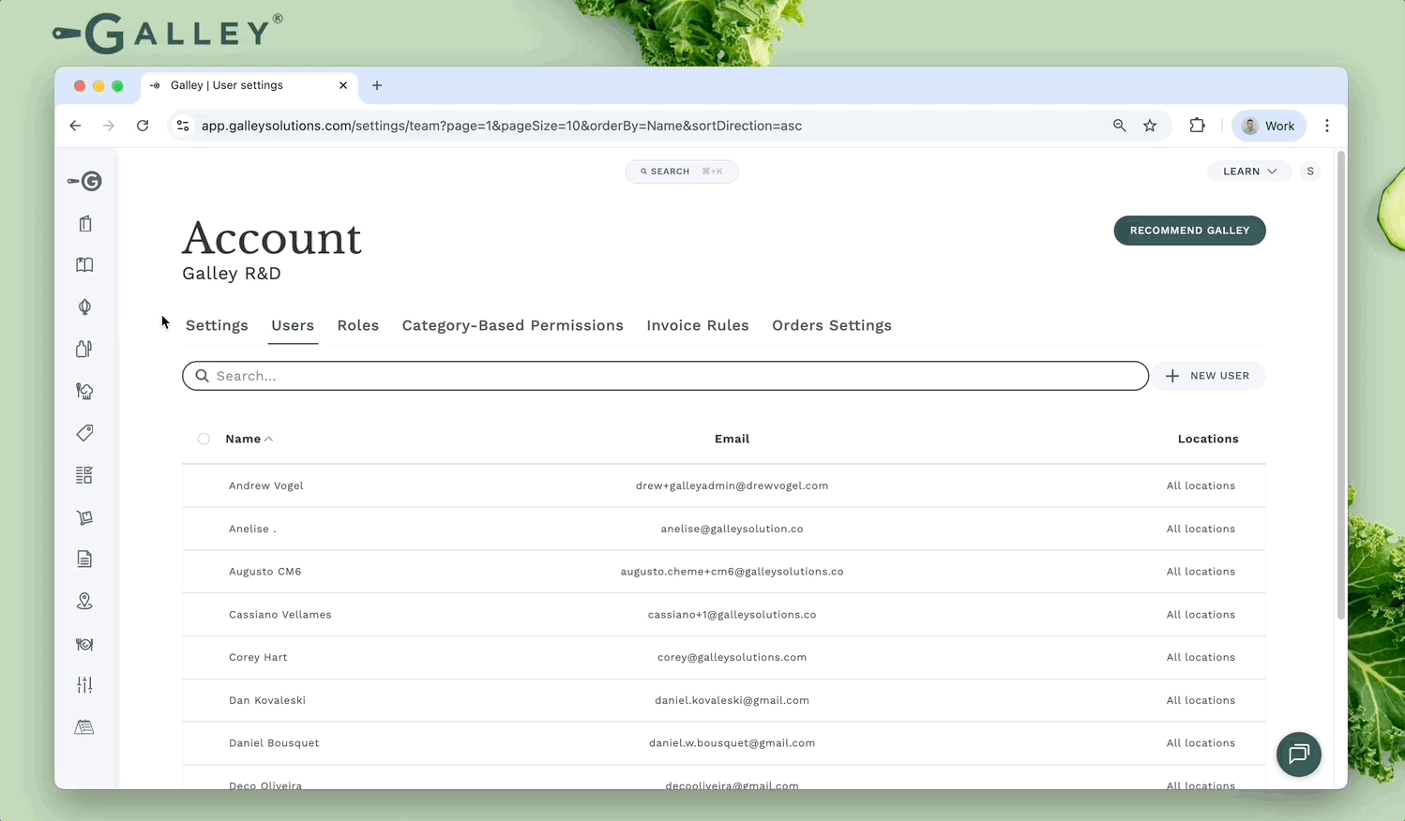
Task: Switch to the Roles tab
Action: 358,325
